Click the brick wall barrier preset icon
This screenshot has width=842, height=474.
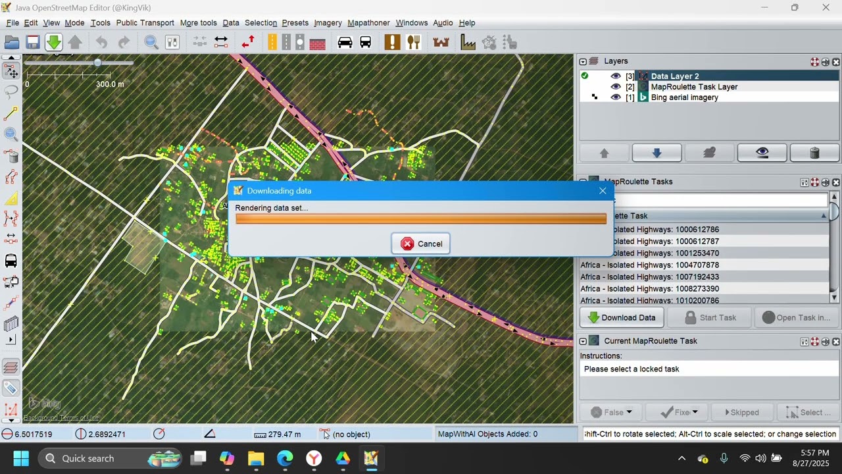coord(318,42)
